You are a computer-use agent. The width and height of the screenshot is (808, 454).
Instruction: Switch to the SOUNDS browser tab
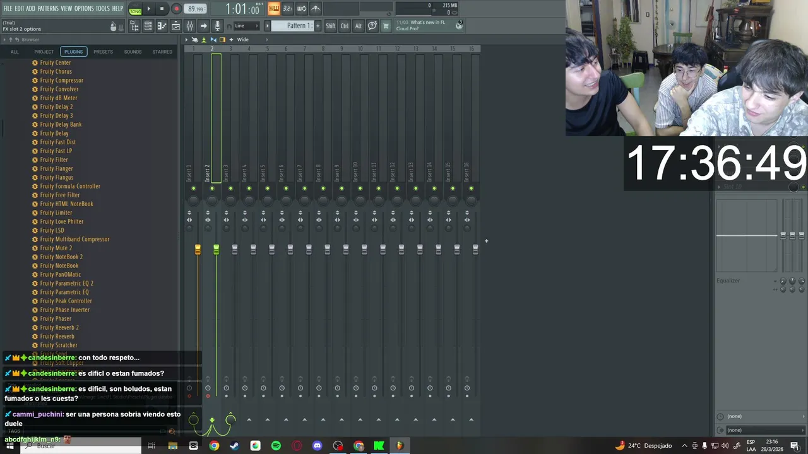point(133,52)
